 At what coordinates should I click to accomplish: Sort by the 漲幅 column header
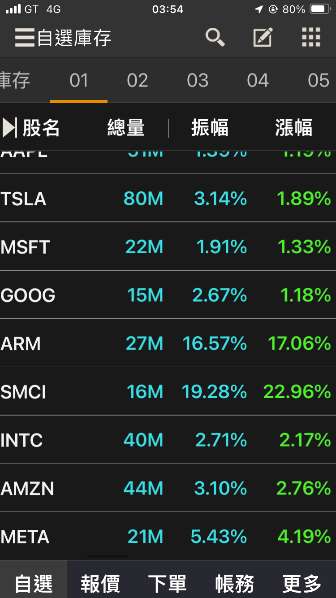click(293, 128)
